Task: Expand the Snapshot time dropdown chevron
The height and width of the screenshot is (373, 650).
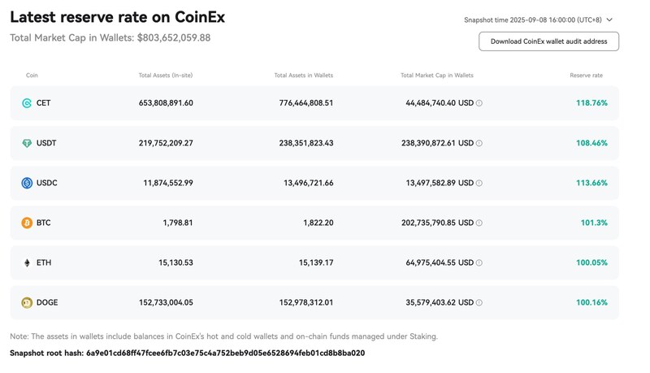Action: pyautogui.click(x=609, y=20)
